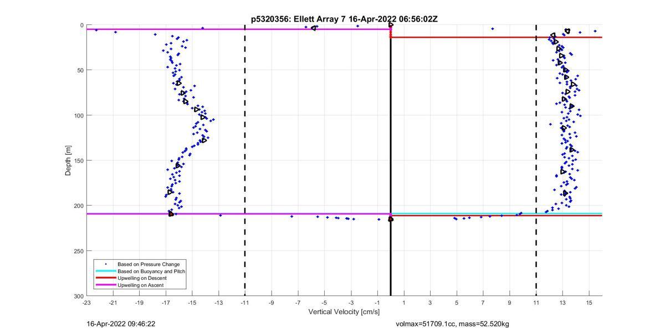Screen dimensions: 665x333
Task: Click x-axis tick label -17
Action: click(166, 303)
